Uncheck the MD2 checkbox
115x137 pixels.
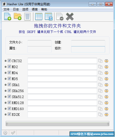[x=9, y=67]
